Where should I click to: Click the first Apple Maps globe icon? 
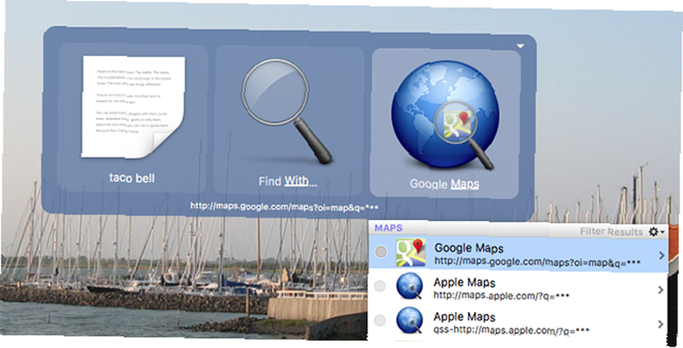pyautogui.click(x=409, y=287)
